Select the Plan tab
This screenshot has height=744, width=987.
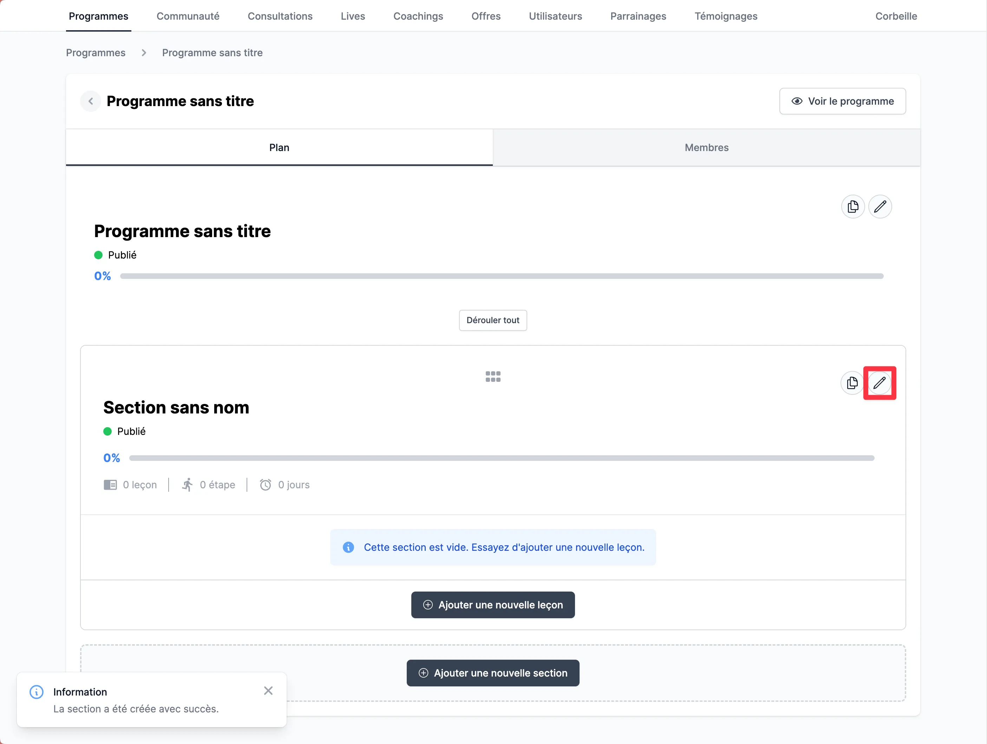point(279,148)
